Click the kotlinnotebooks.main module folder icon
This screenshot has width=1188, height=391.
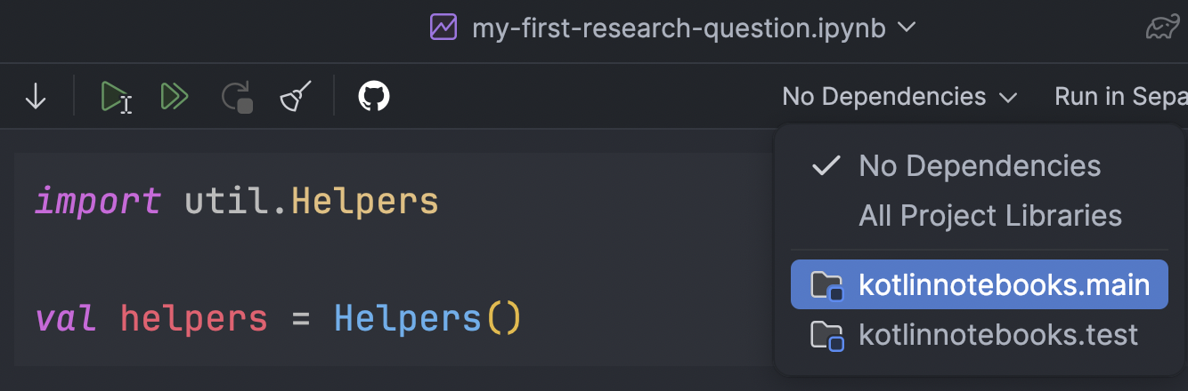826,285
